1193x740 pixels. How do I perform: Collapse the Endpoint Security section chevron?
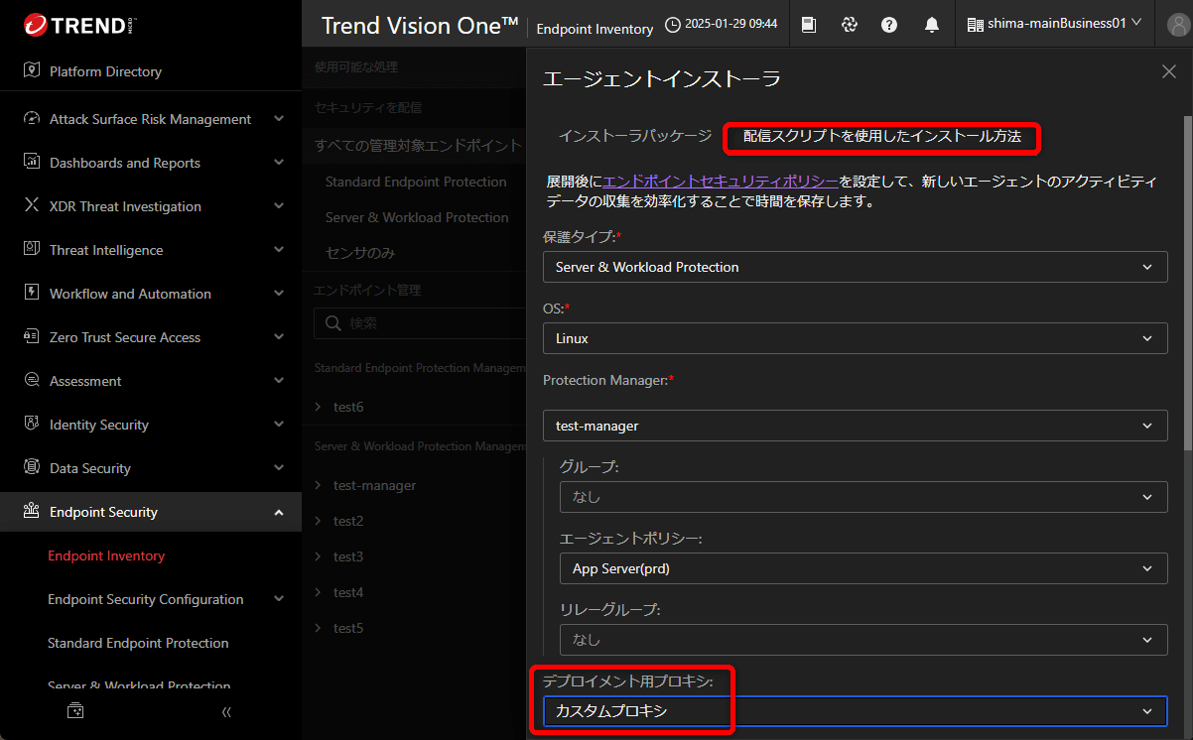pyautogui.click(x=279, y=512)
